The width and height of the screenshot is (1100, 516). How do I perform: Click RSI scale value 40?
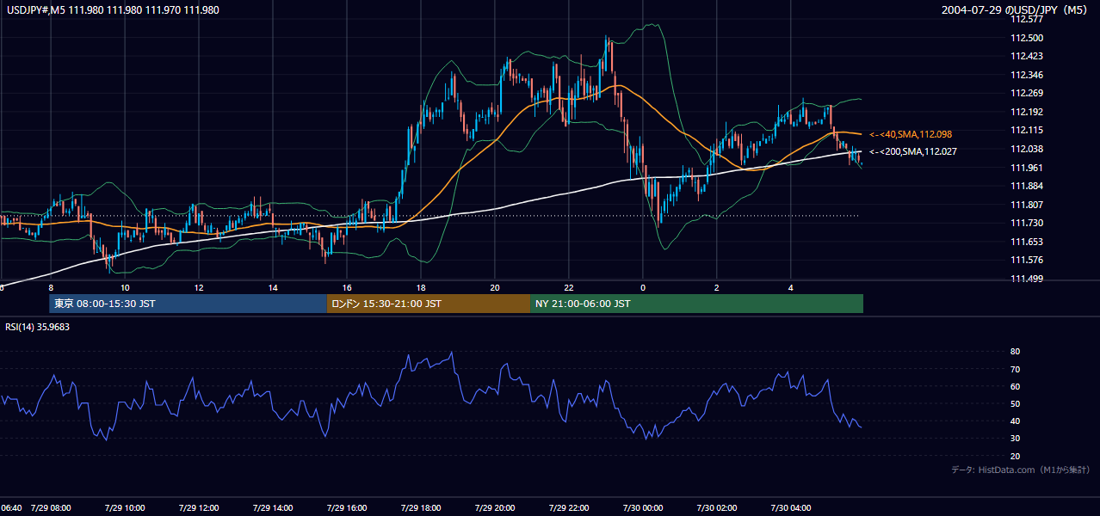point(1016,421)
